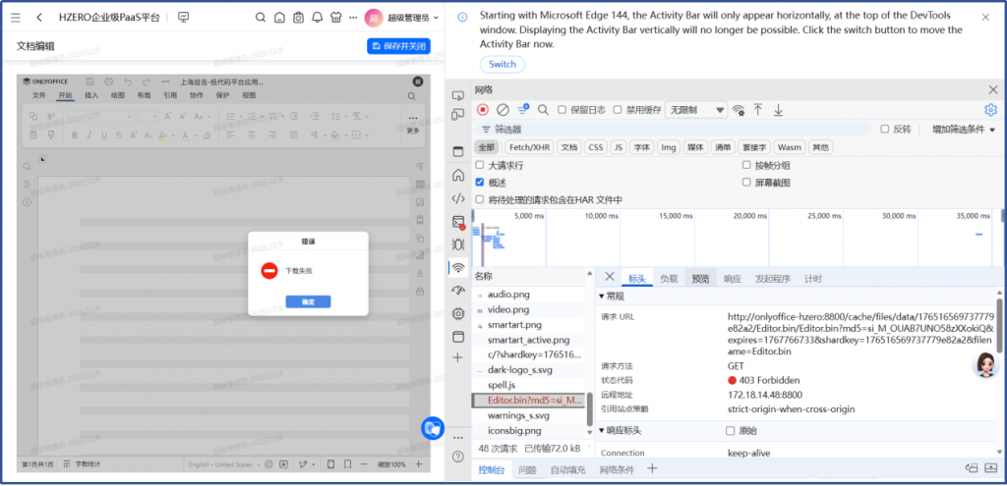This screenshot has width=1007, height=486.
Task: Open the 无限制 throttling dropdown
Action: click(695, 110)
